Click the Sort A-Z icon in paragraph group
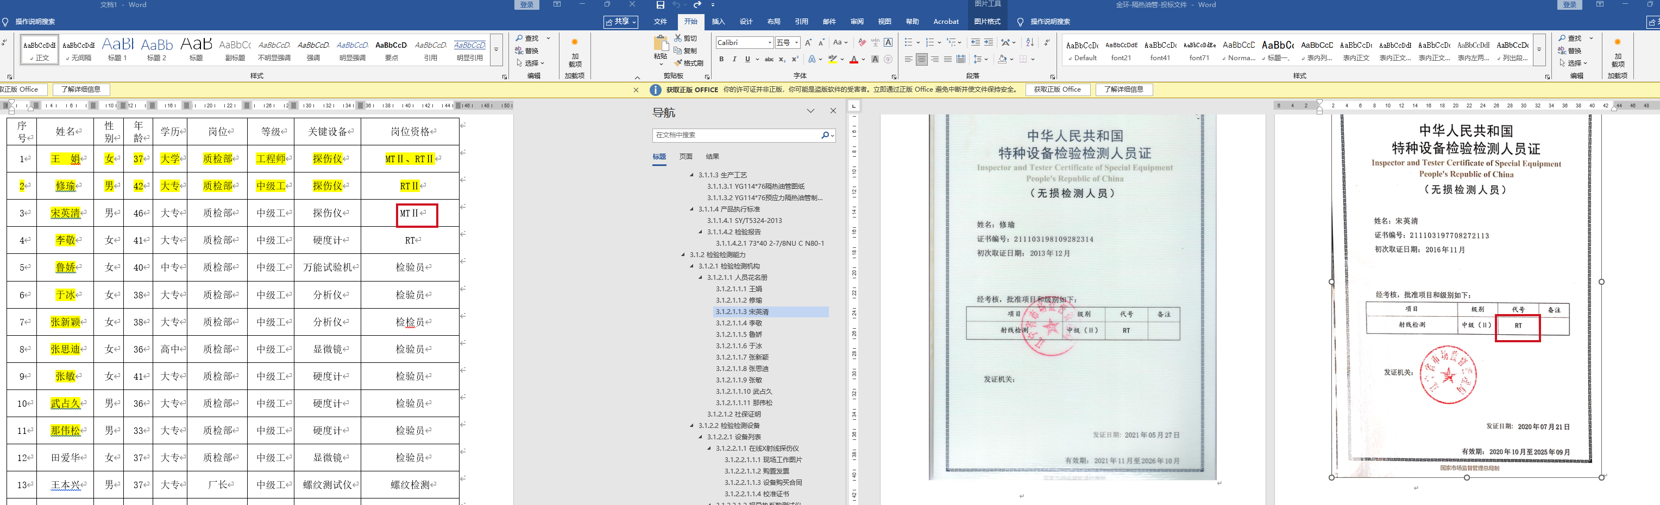 [x=1030, y=42]
